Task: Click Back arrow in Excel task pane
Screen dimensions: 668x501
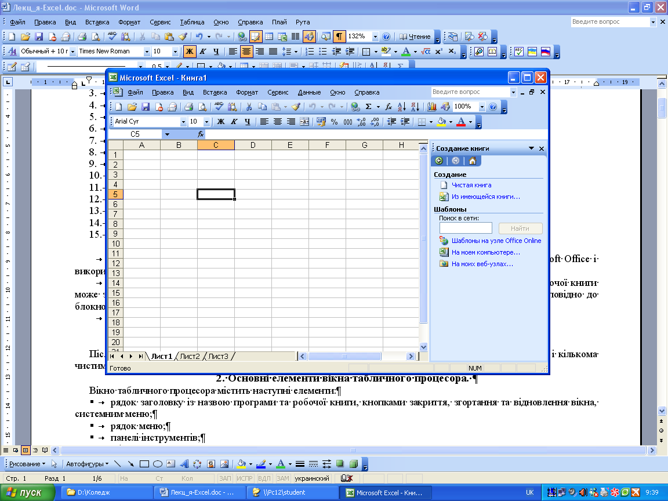Action: (x=439, y=161)
